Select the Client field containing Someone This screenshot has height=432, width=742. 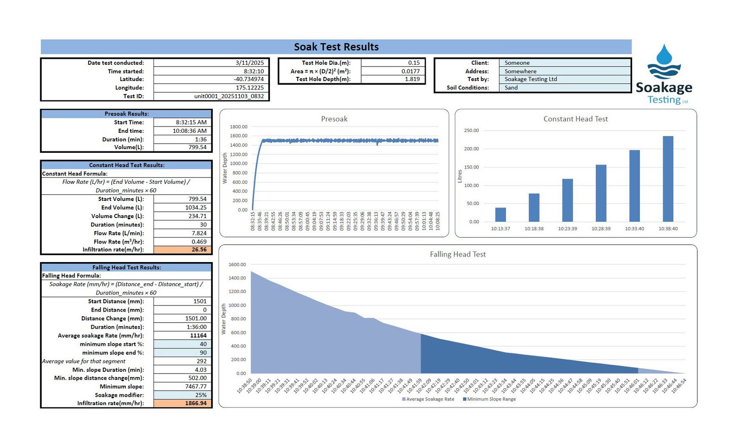tap(564, 63)
